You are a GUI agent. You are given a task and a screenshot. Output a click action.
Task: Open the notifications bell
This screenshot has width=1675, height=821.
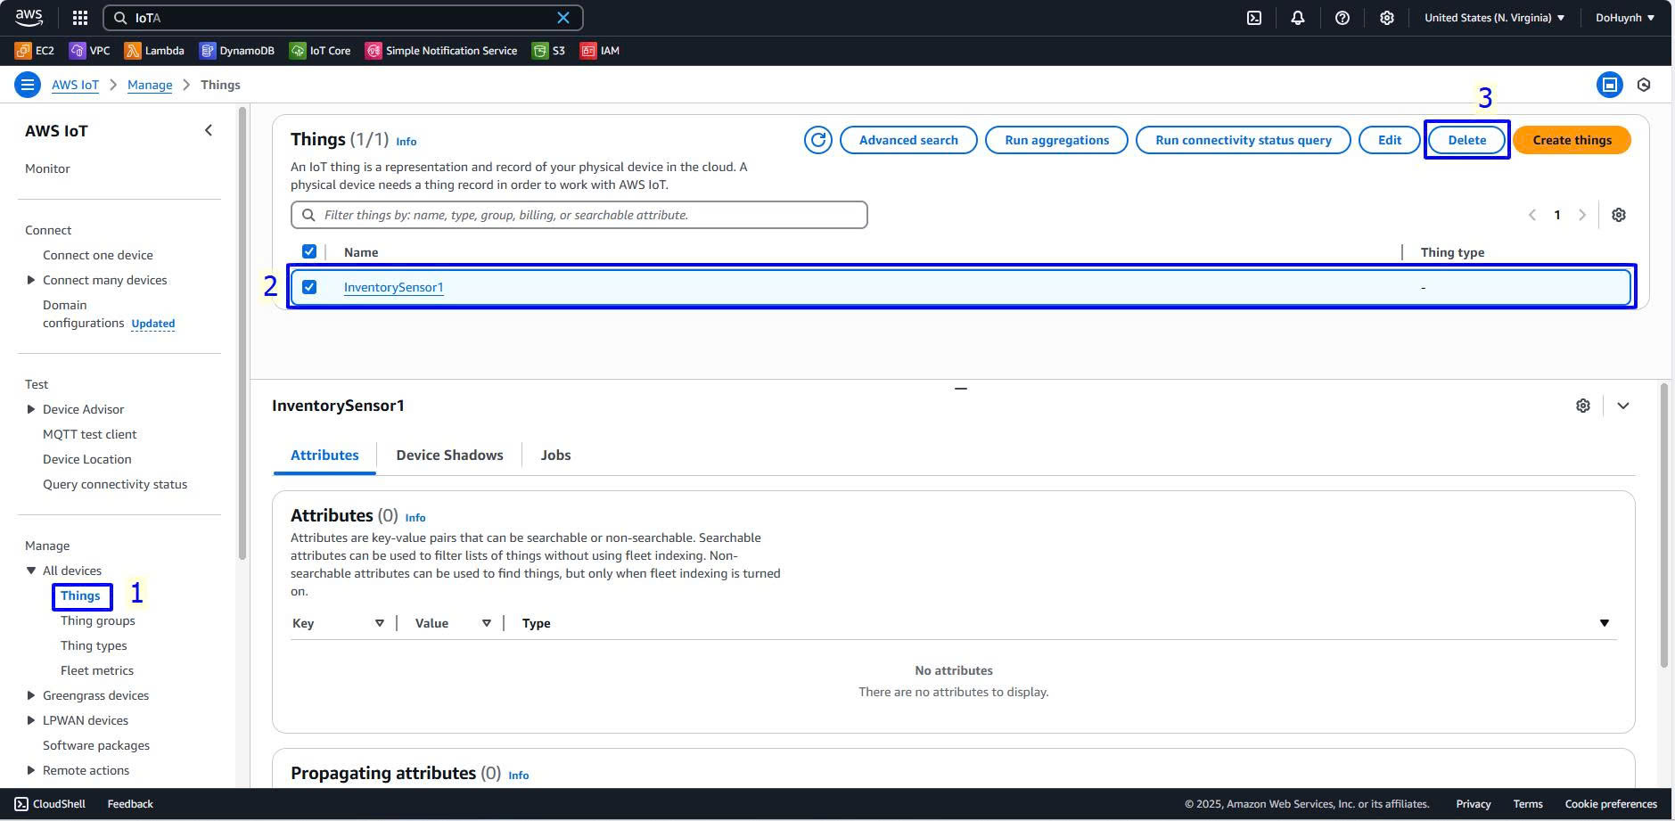click(1298, 18)
